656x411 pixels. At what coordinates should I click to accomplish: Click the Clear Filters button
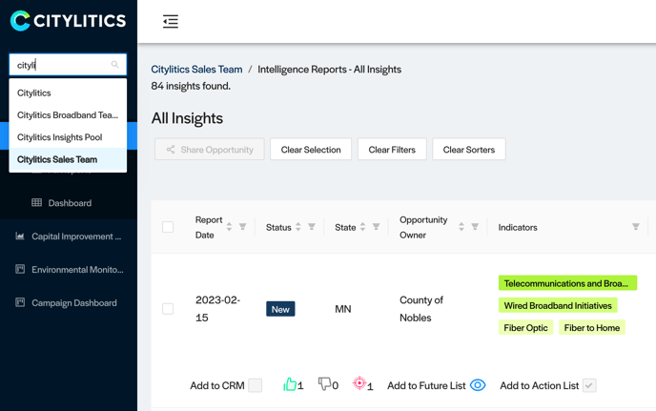click(x=392, y=150)
